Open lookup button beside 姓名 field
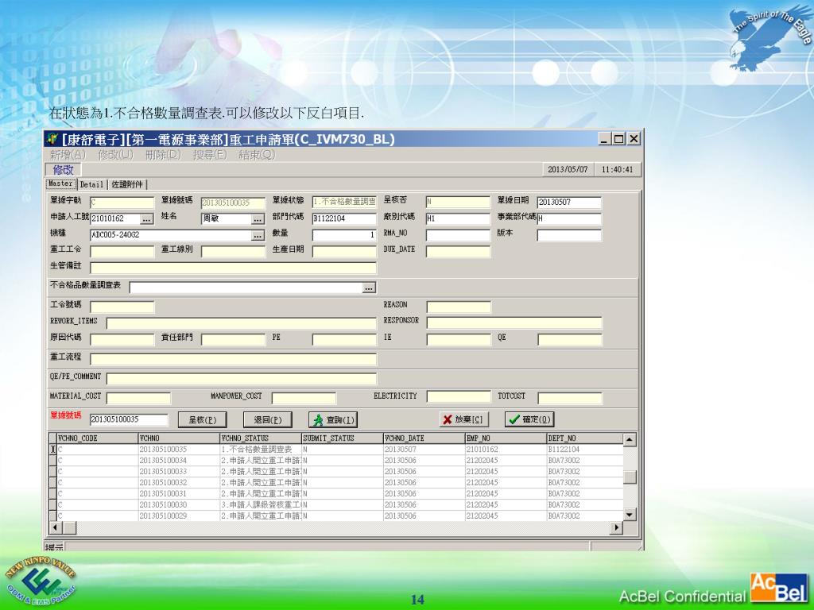 pos(258,219)
